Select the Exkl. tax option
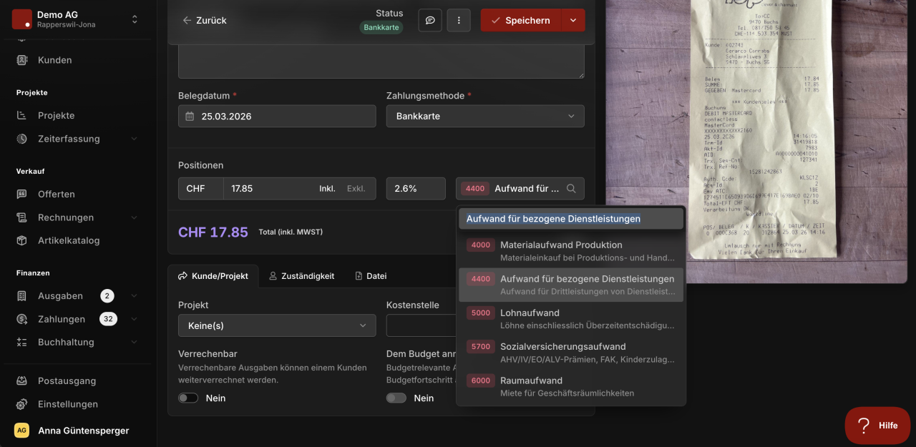 click(x=356, y=189)
